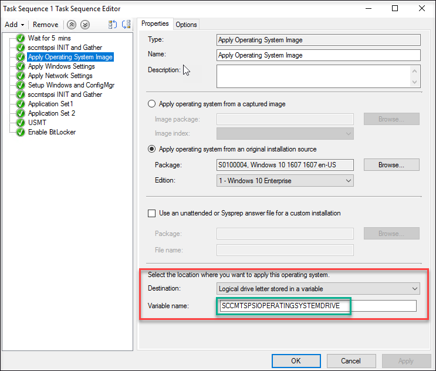Screen dimensions: 436x371
Task: Switch to the Options tab
Action: [187, 24]
